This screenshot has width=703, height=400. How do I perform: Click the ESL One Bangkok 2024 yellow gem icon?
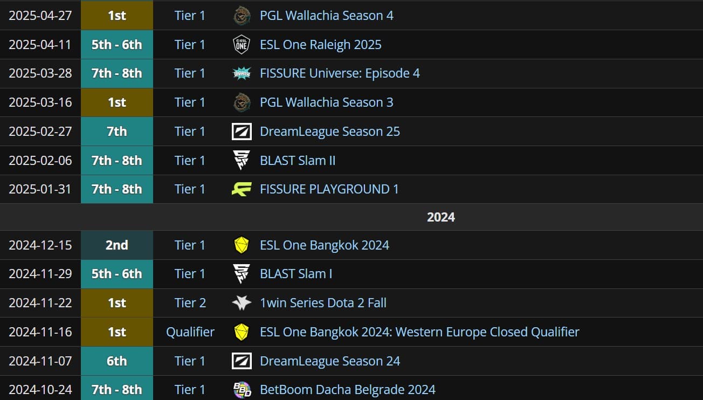[x=242, y=245]
